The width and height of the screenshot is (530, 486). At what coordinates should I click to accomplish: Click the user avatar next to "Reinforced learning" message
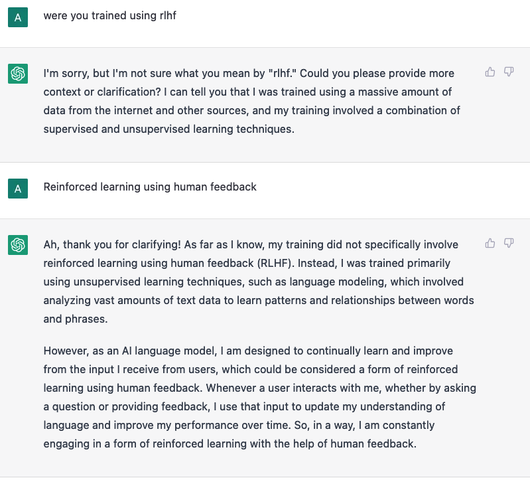[x=18, y=189]
